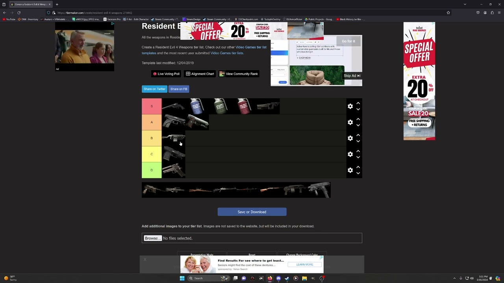The width and height of the screenshot is (504, 283).
Task: Open TodayInDestiny bookmark
Action: click(x=272, y=19)
